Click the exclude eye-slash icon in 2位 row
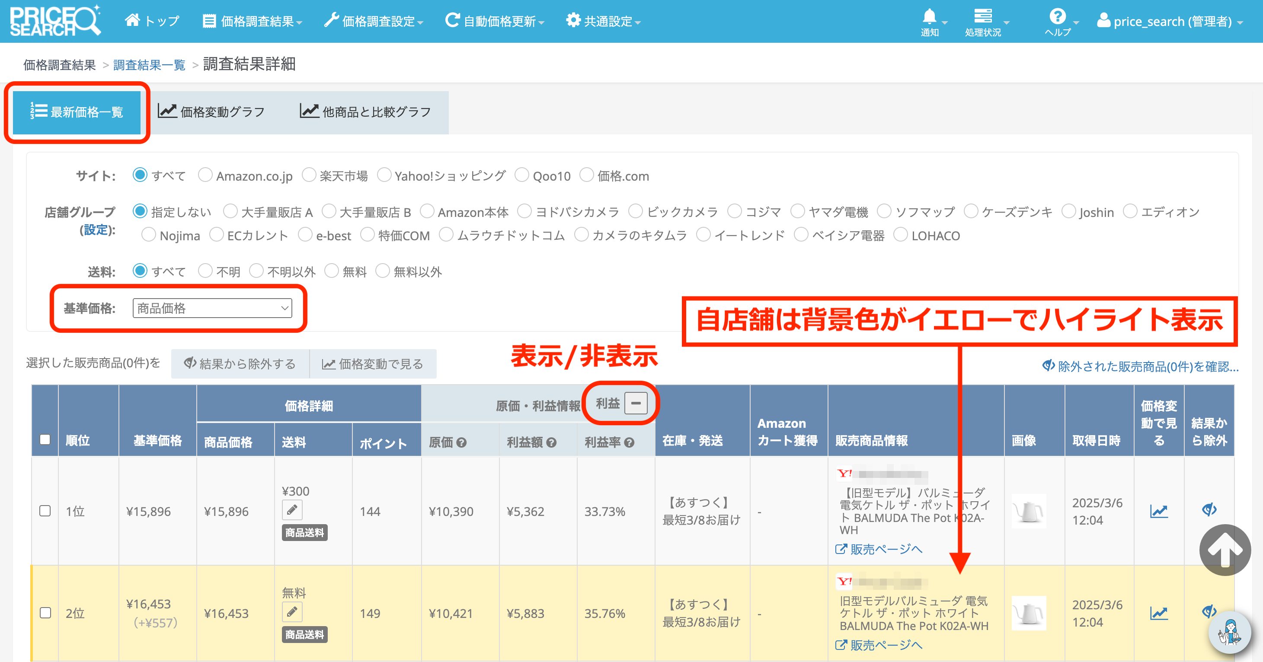Image resolution: width=1263 pixels, height=662 pixels. pos(1209,611)
